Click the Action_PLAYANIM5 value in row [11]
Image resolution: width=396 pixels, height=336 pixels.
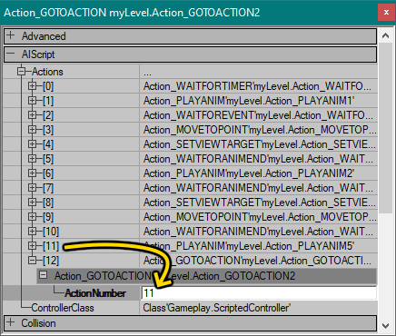click(x=249, y=246)
